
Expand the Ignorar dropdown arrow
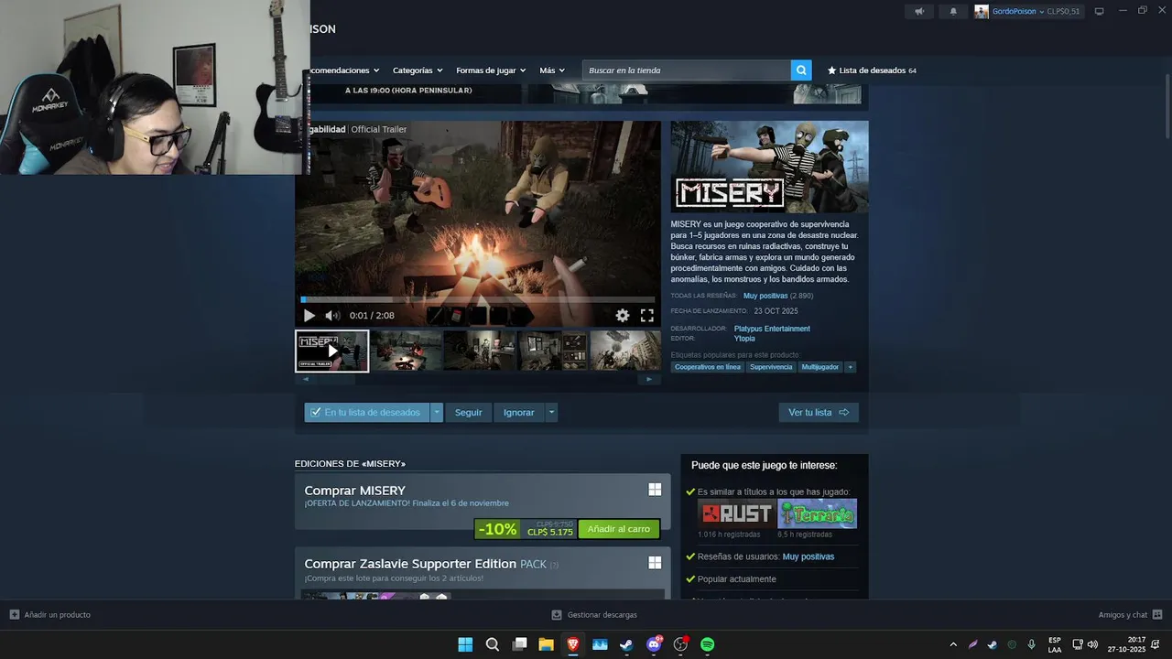(551, 413)
